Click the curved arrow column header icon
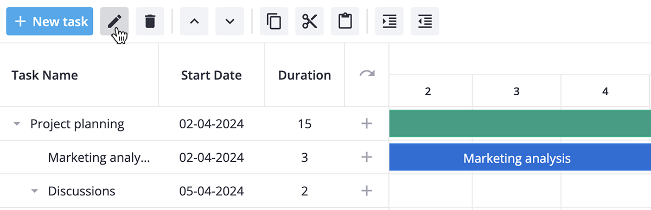 click(367, 74)
